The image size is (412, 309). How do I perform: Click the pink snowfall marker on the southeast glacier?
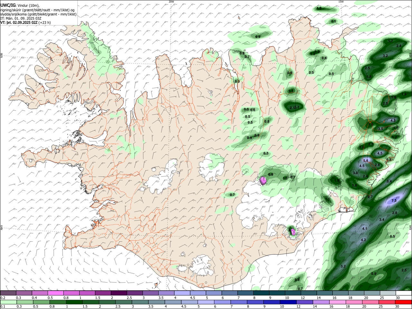click(293, 231)
